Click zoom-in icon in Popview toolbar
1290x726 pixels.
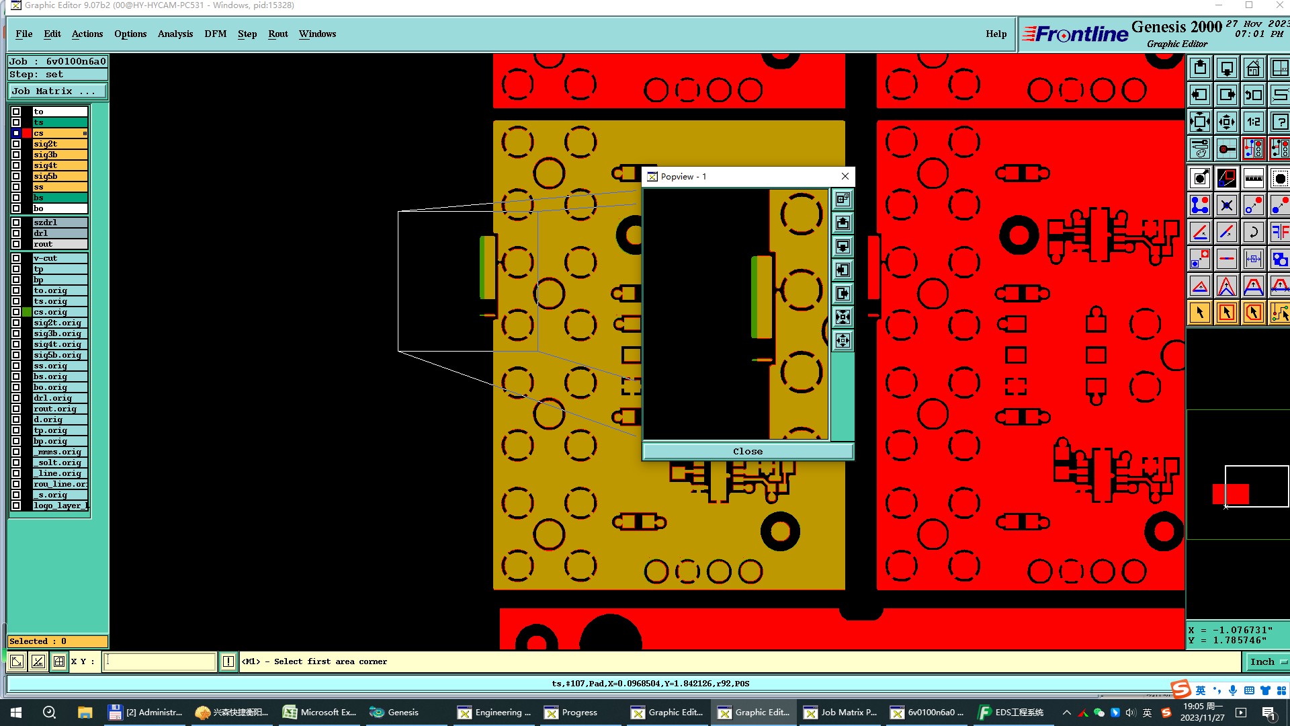(843, 317)
